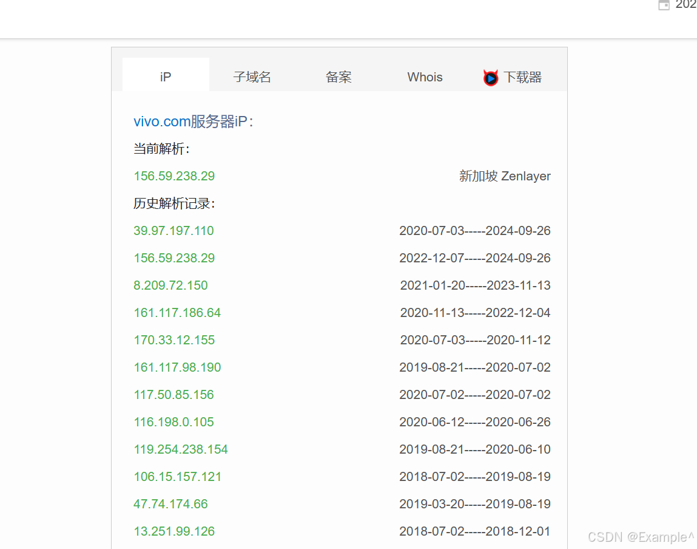The image size is (697, 549).
Task: Switch to the Whois tab
Action: pos(425,77)
